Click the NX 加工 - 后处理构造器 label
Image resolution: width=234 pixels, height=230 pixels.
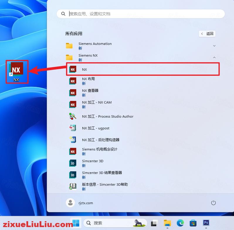pyautogui.click(x=101, y=140)
